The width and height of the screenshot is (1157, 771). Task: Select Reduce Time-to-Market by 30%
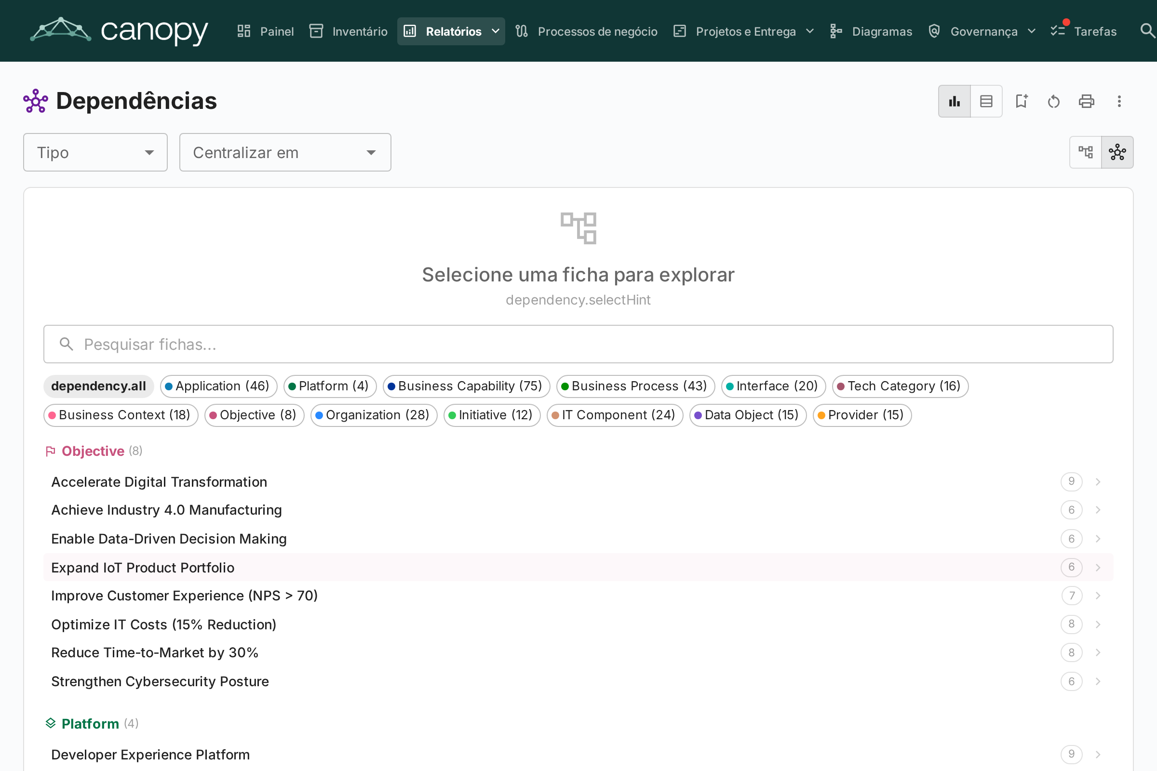coord(578,652)
